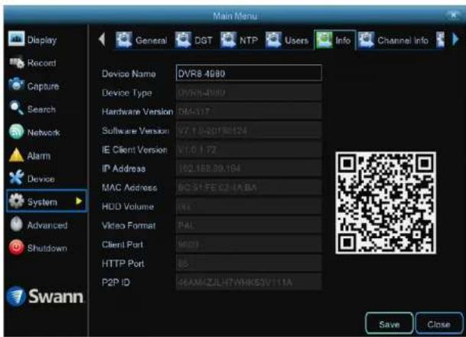
Task: Select Advanced label in the sidebar
Action: click(x=47, y=225)
